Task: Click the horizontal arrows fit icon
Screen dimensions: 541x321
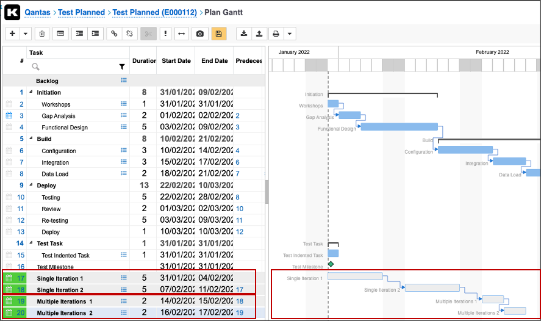Action: (x=182, y=34)
